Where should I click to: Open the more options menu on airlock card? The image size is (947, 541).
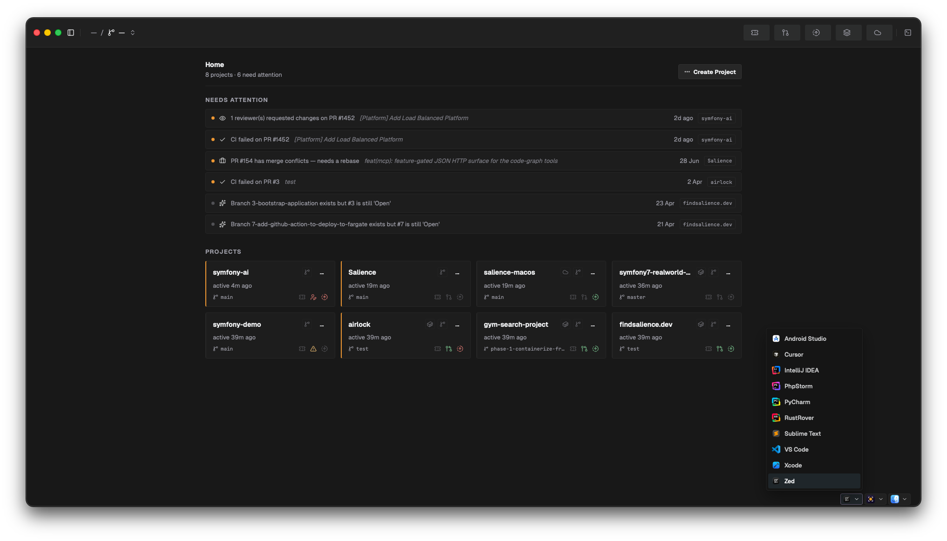tap(457, 325)
